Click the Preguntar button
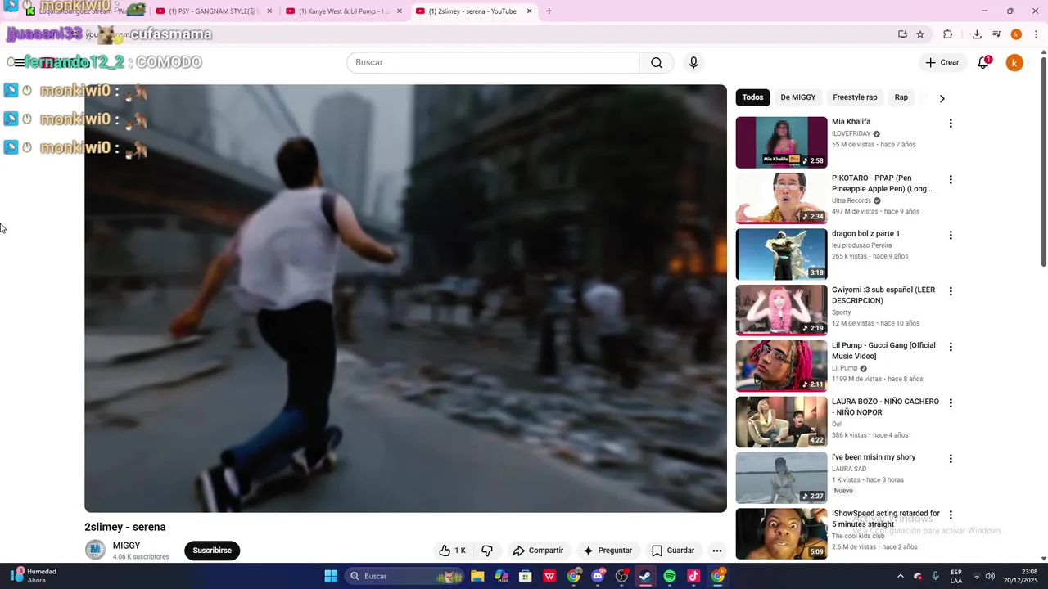Viewport: 1048px width, 589px height. tap(608, 551)
